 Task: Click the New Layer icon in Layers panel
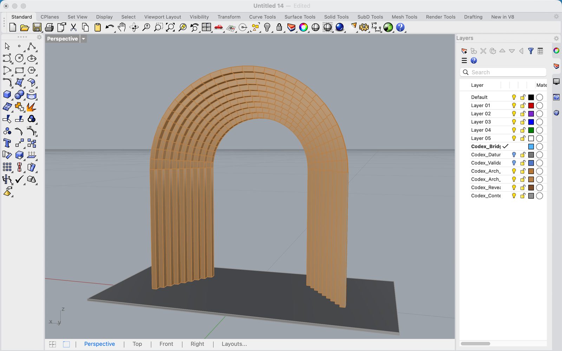464,51
